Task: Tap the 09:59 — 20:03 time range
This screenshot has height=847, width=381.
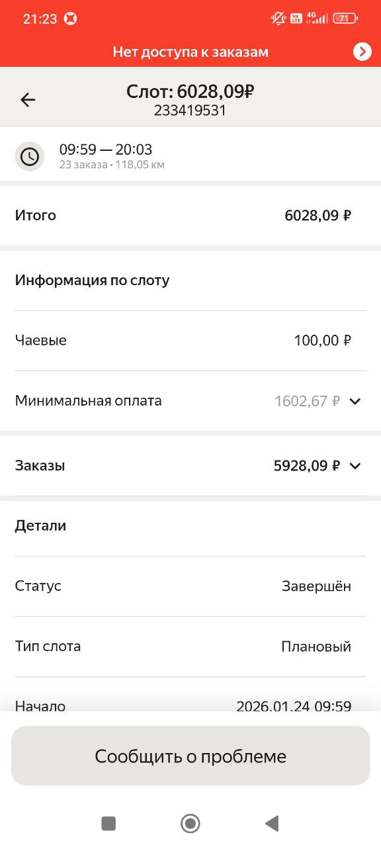Action: click(x=106, y=150)
